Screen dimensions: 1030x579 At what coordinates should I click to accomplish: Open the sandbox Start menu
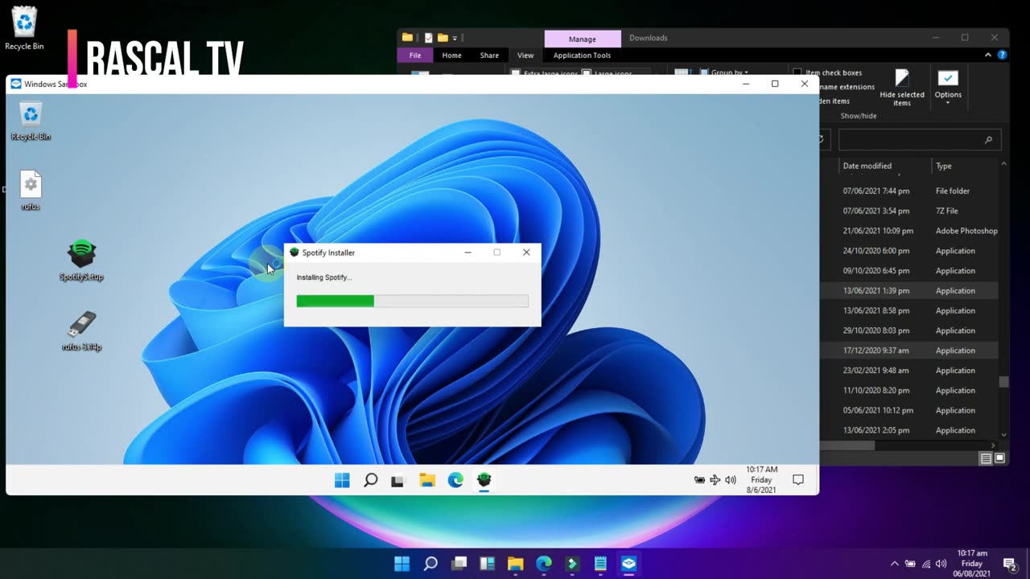coord(342,480)
